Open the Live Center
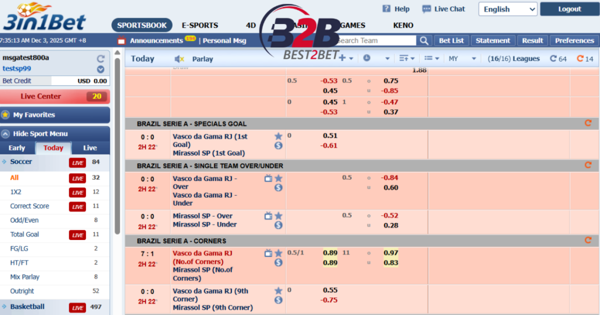 54,97
